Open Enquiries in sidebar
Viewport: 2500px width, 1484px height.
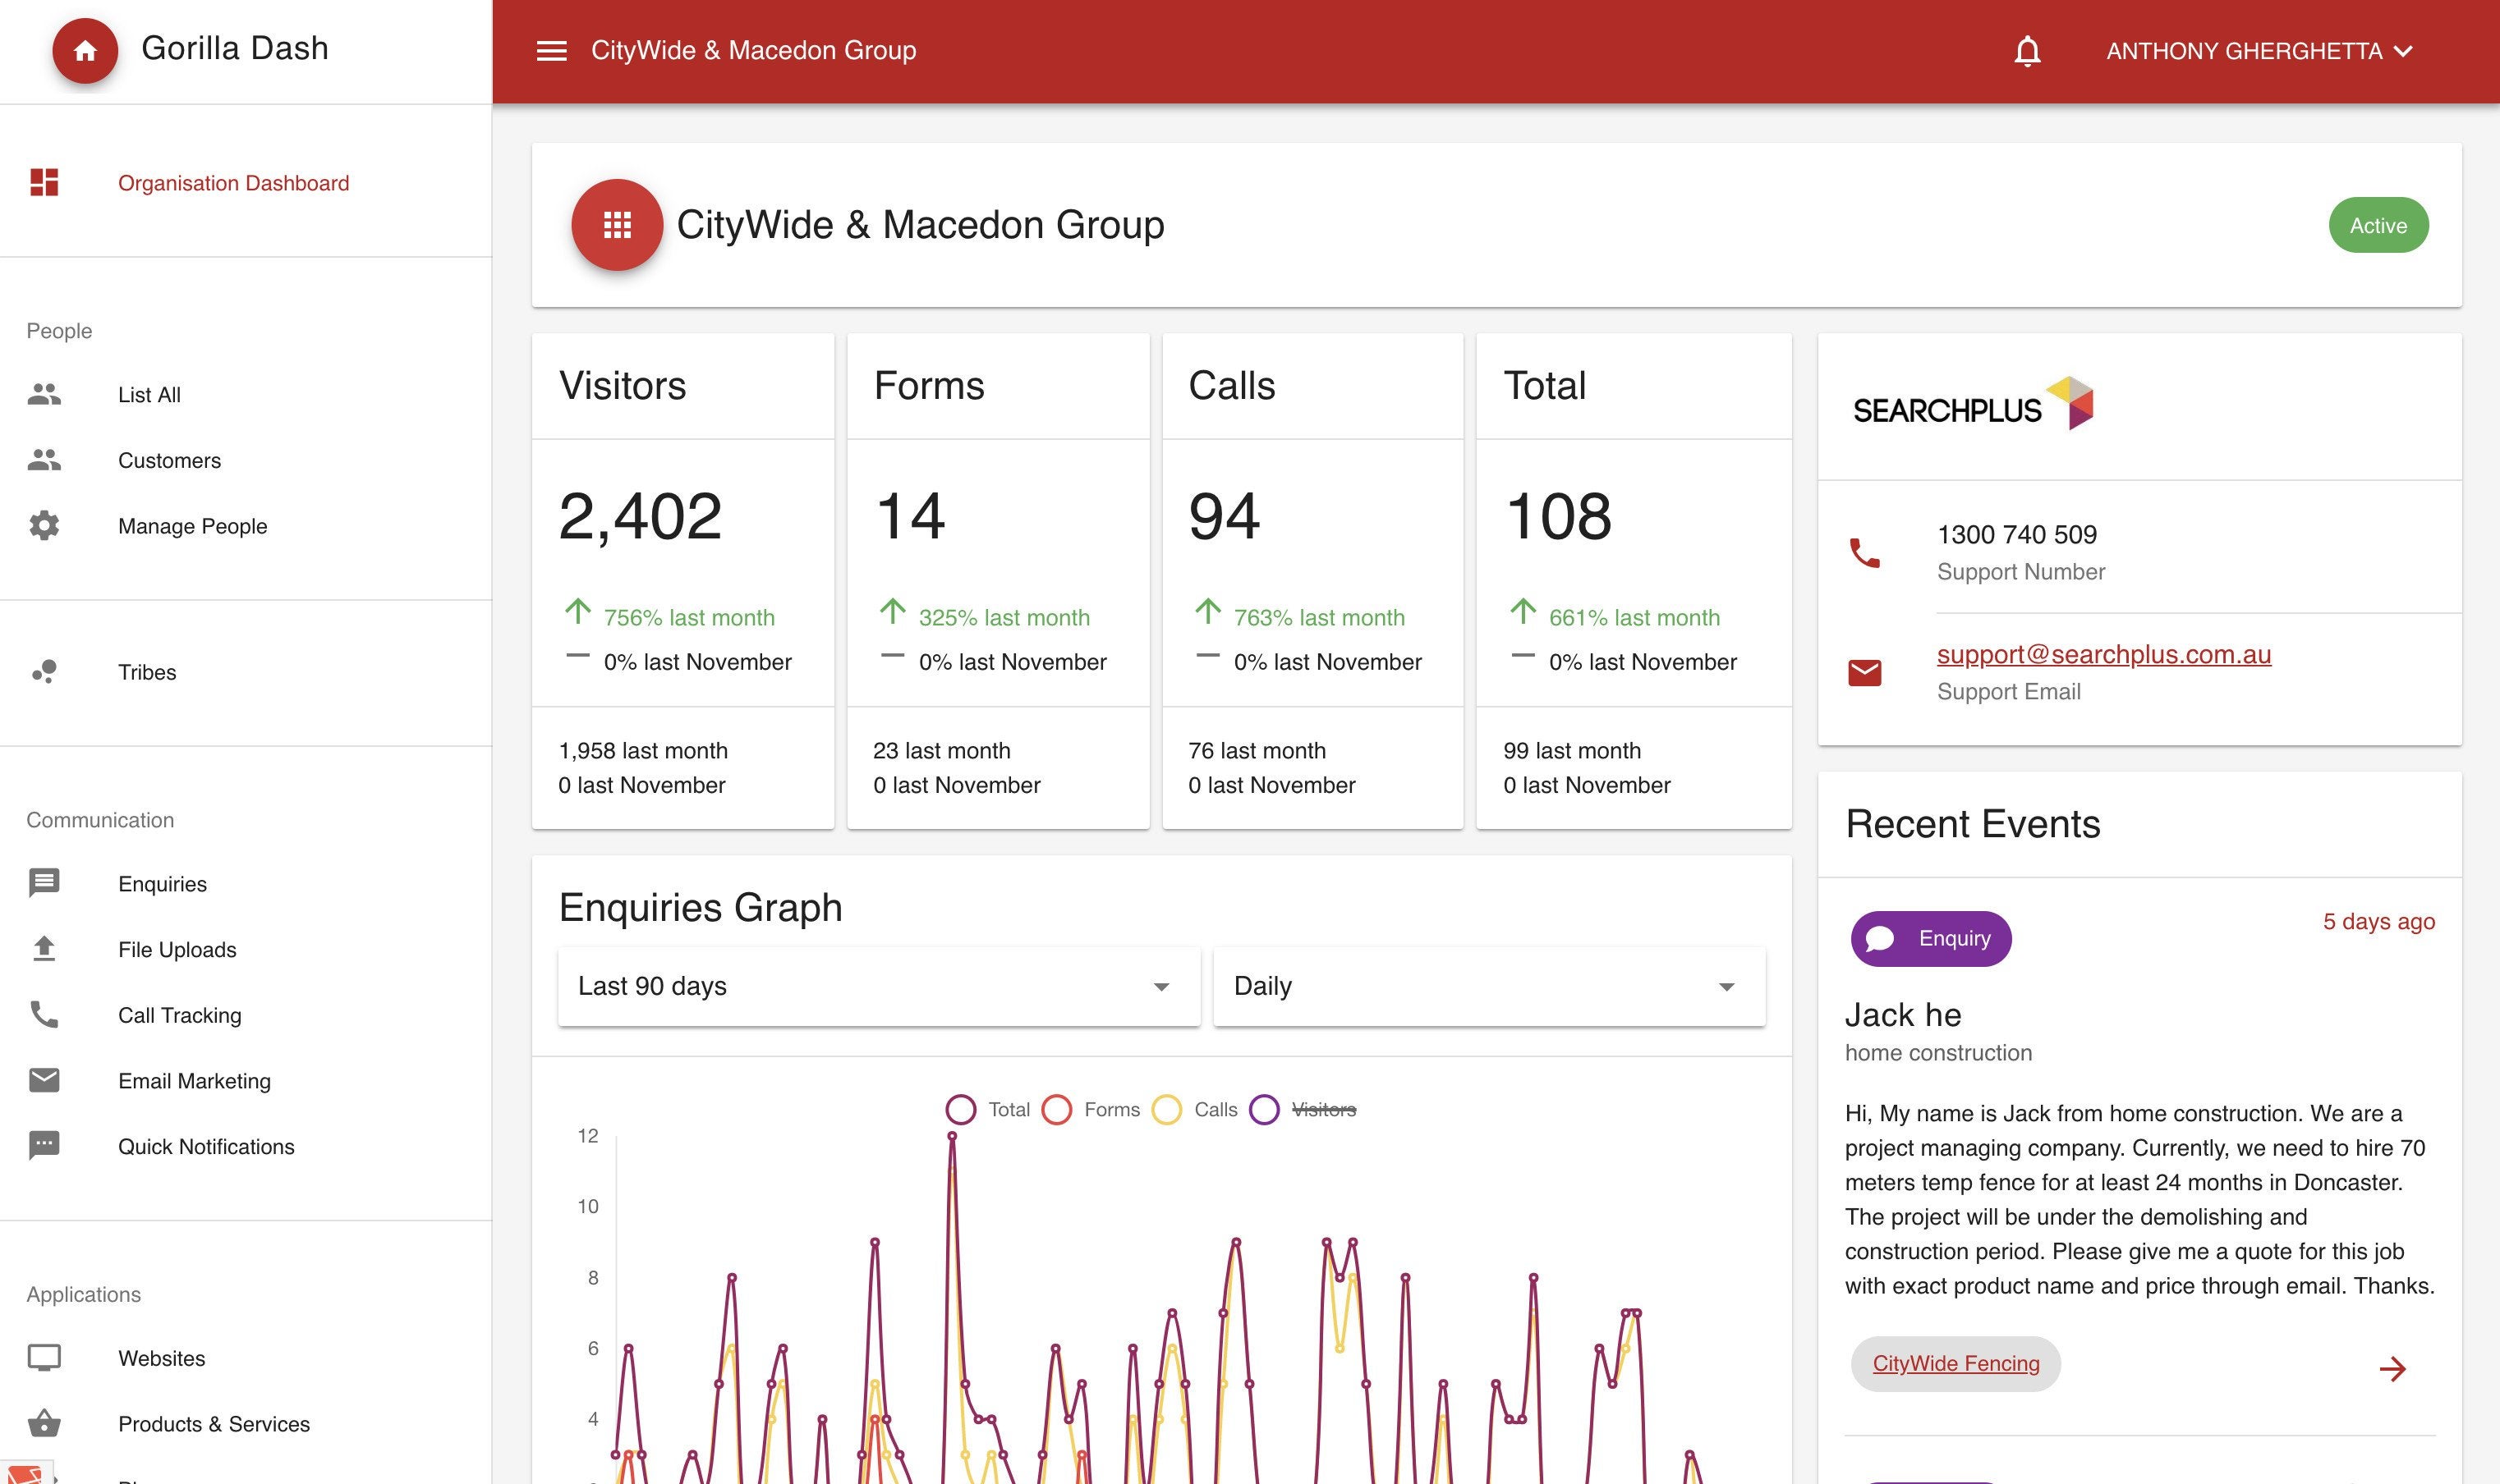pos(162,884)
